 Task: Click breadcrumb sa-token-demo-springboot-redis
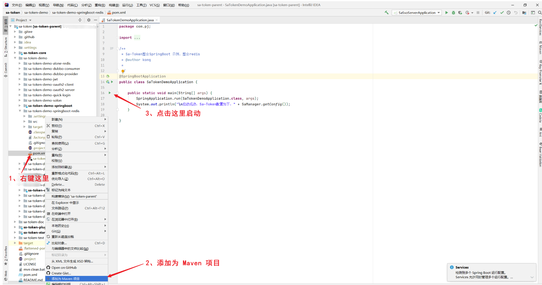78,13
